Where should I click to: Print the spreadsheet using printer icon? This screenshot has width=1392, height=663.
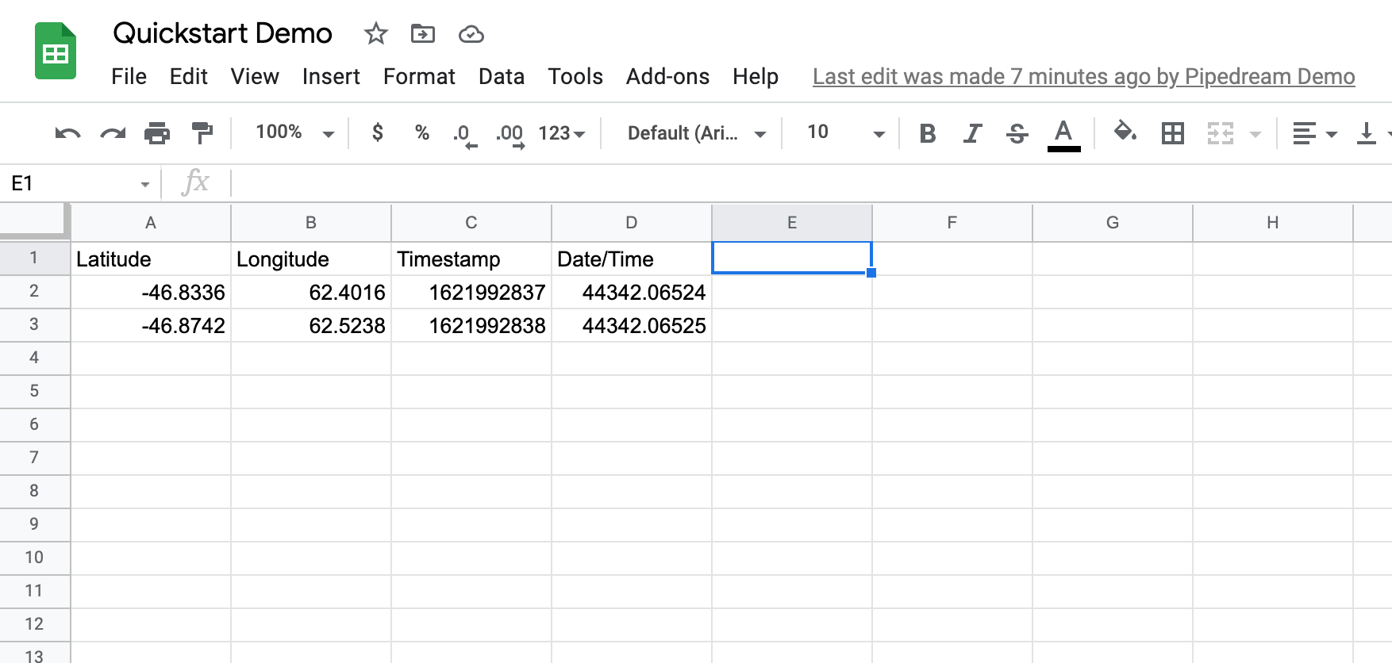click(157, 133)
